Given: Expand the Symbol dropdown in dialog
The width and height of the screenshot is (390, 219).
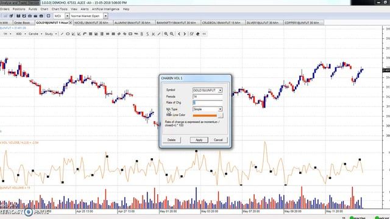Looking at the screenshot, I should pos(220,91).
